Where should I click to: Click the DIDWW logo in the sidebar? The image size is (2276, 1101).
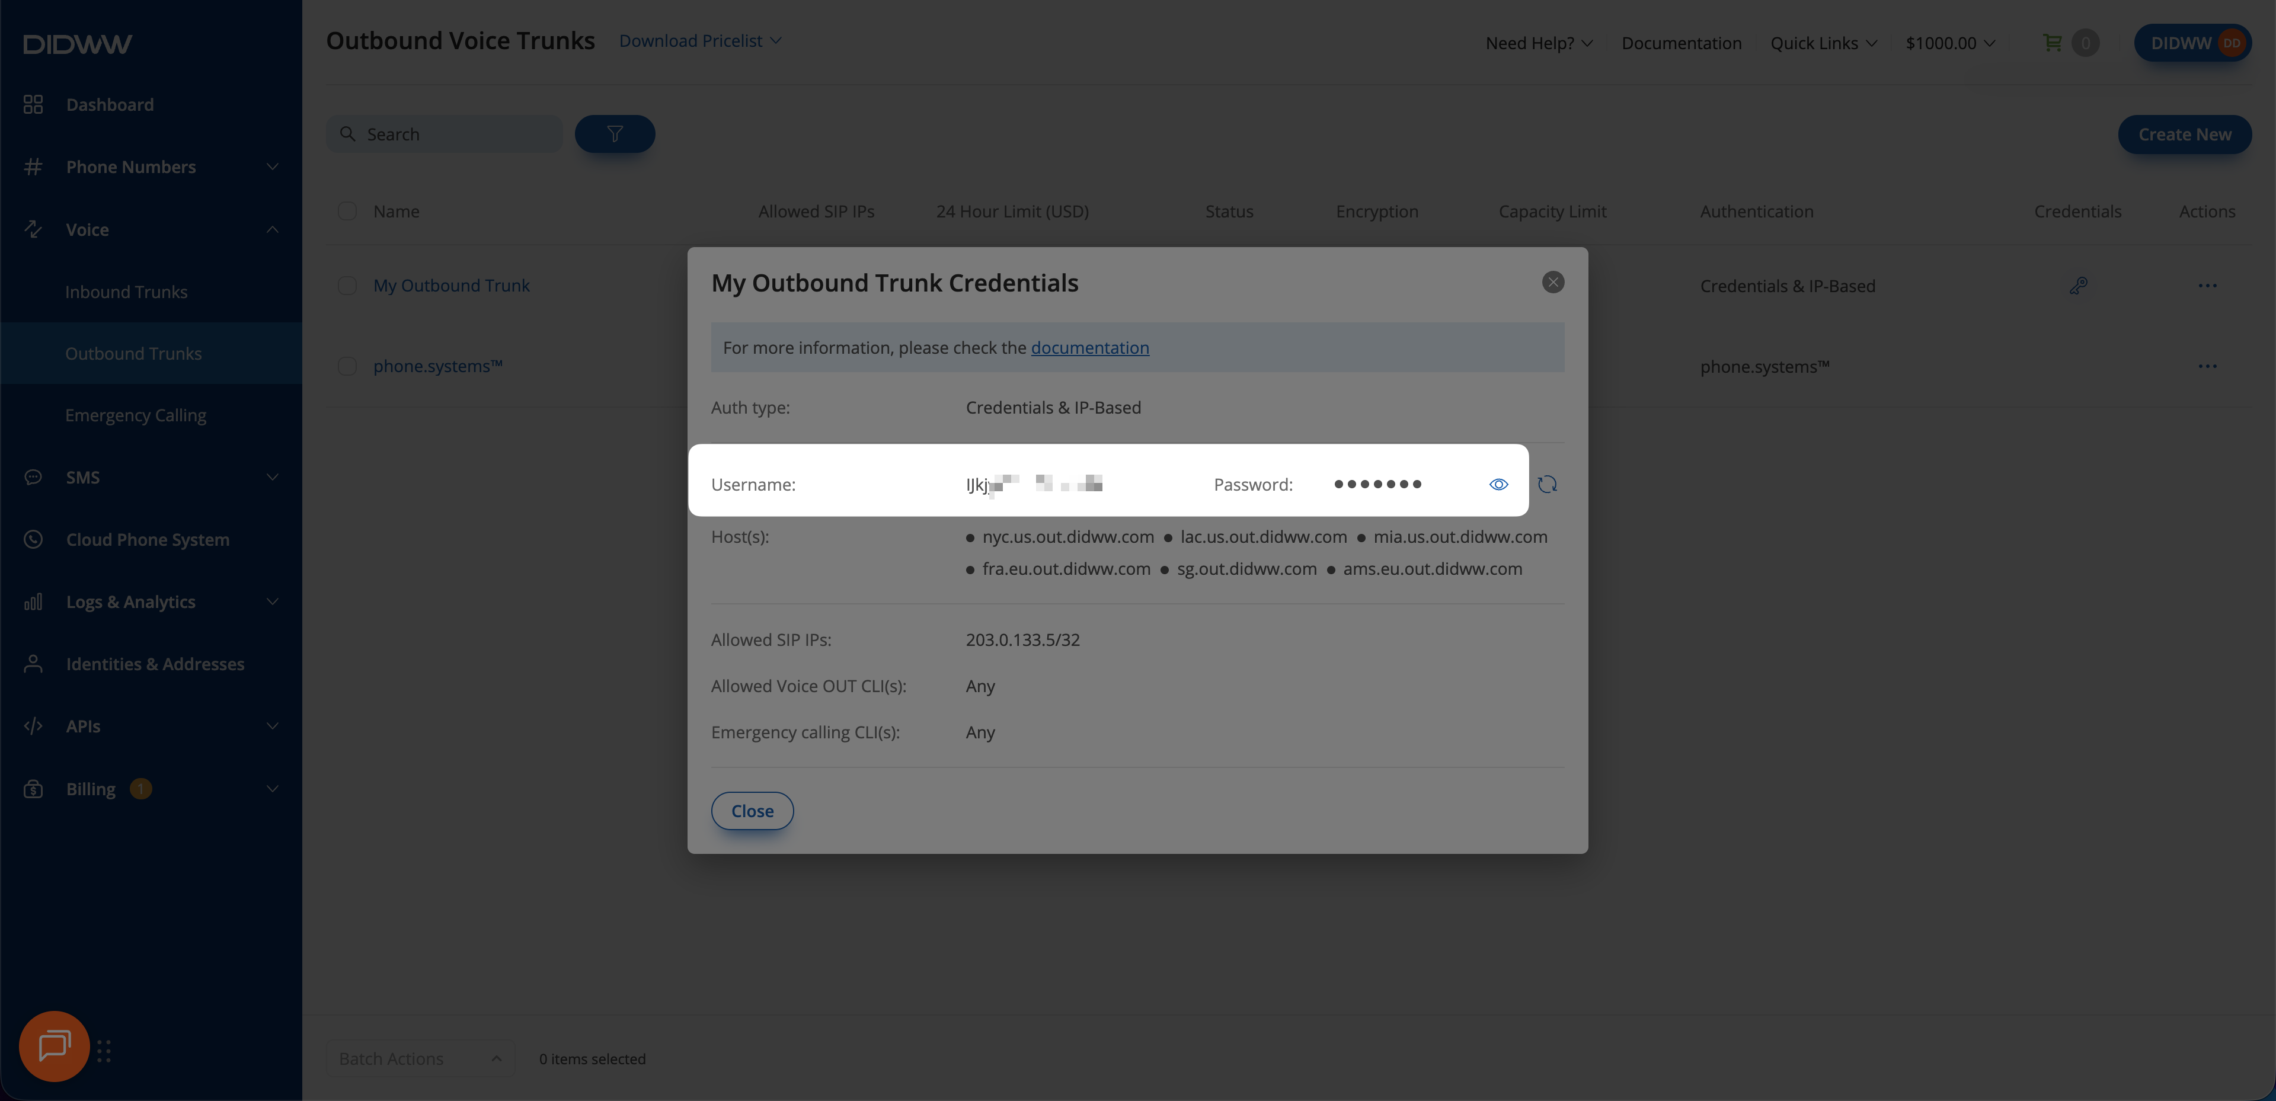pyautogui.click(x=78, y=44)
